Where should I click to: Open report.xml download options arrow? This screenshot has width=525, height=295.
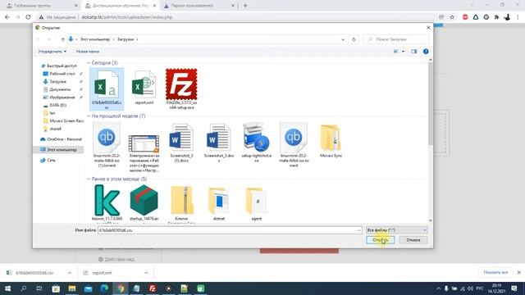tap(146, 273)
